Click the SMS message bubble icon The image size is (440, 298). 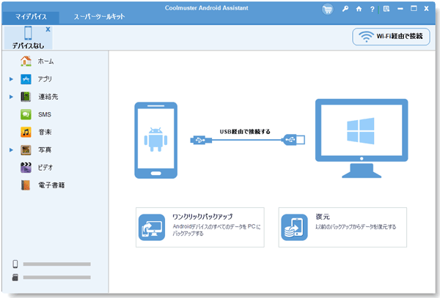(x=26, y=114)
